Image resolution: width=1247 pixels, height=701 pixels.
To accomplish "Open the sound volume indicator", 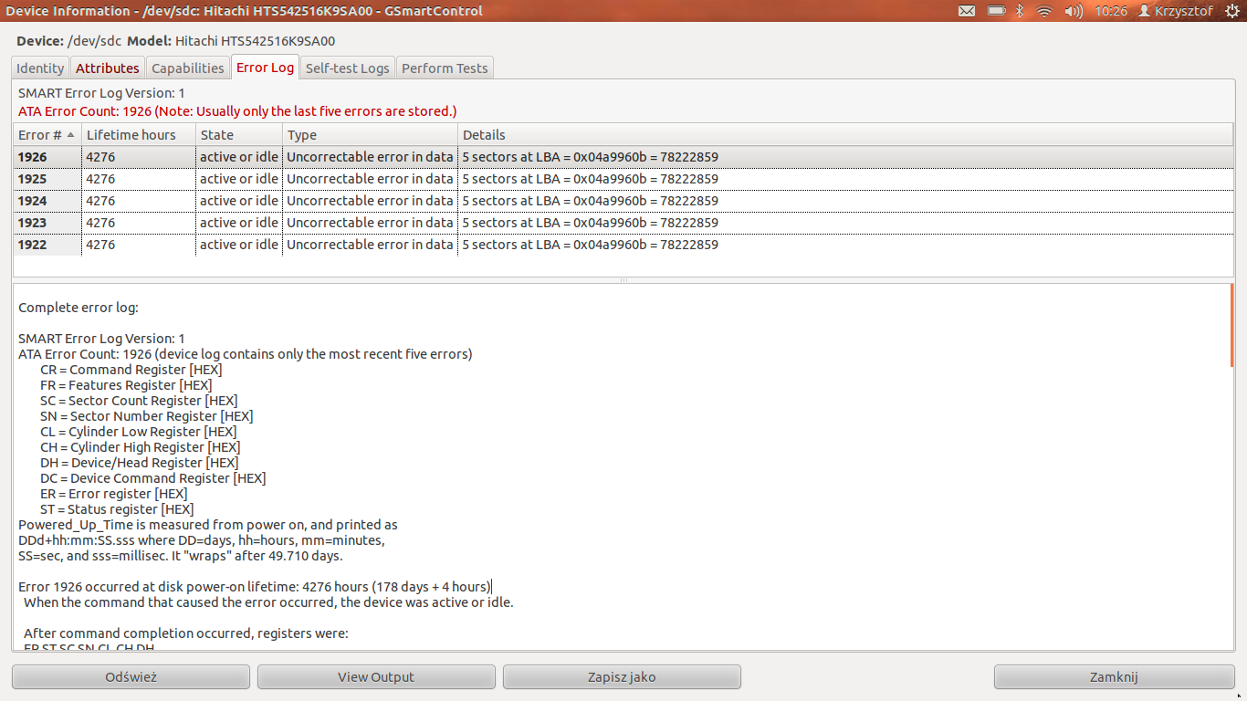I will [1074, 11].
